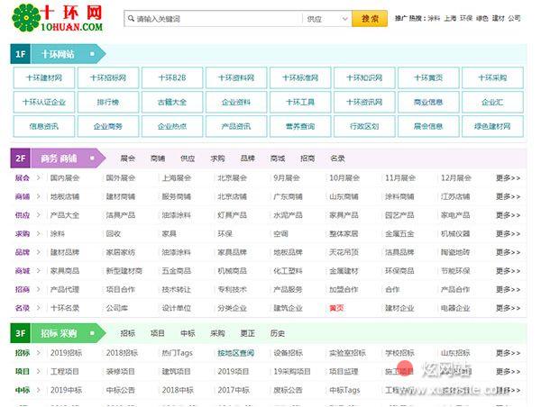541x407 pixels.
Task: Select the 更正 tab in 3F header
Action: [248, 333]
